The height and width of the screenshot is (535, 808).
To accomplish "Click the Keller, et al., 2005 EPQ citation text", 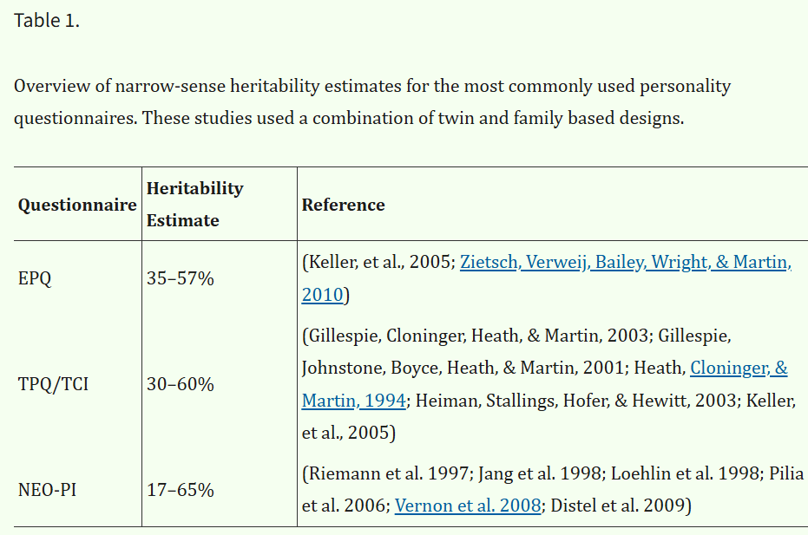I will [378, 262].
